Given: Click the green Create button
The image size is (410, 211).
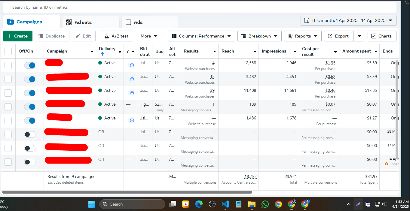Looking at the screenshot, I should pyautogui.click(x=18, y=36).
